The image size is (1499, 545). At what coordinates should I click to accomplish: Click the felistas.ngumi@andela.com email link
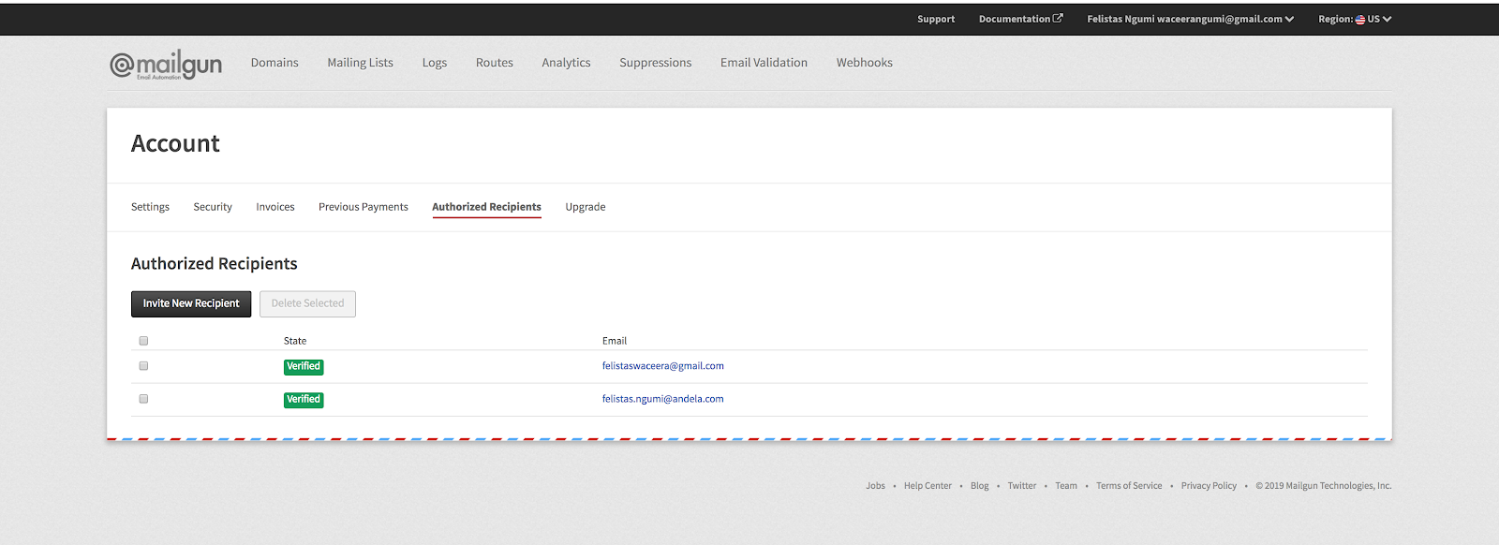662,399
